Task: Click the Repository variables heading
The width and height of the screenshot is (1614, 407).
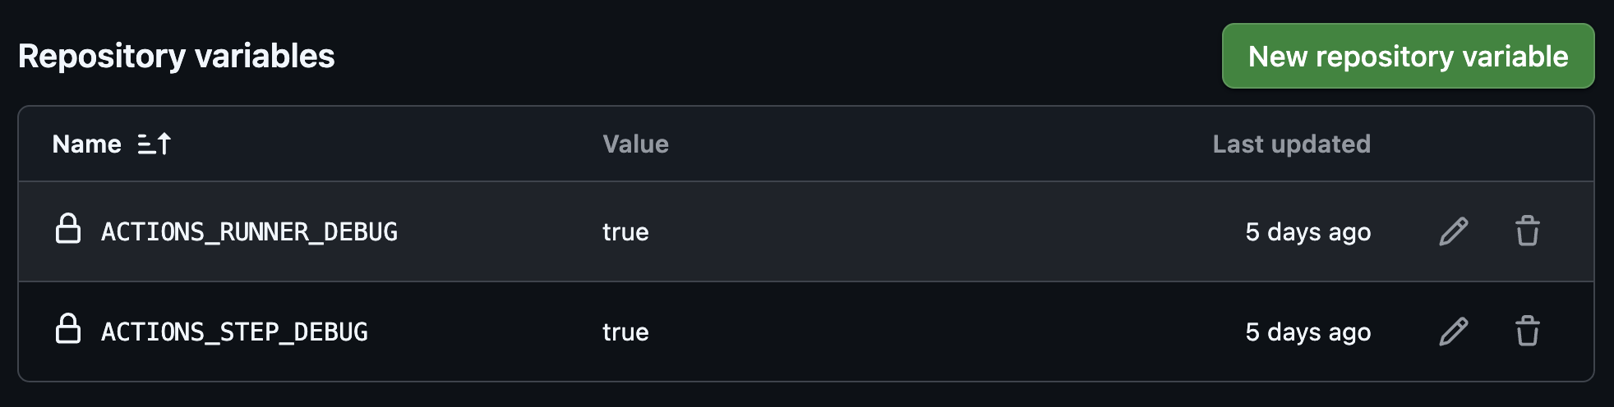Action: point(177,57)
